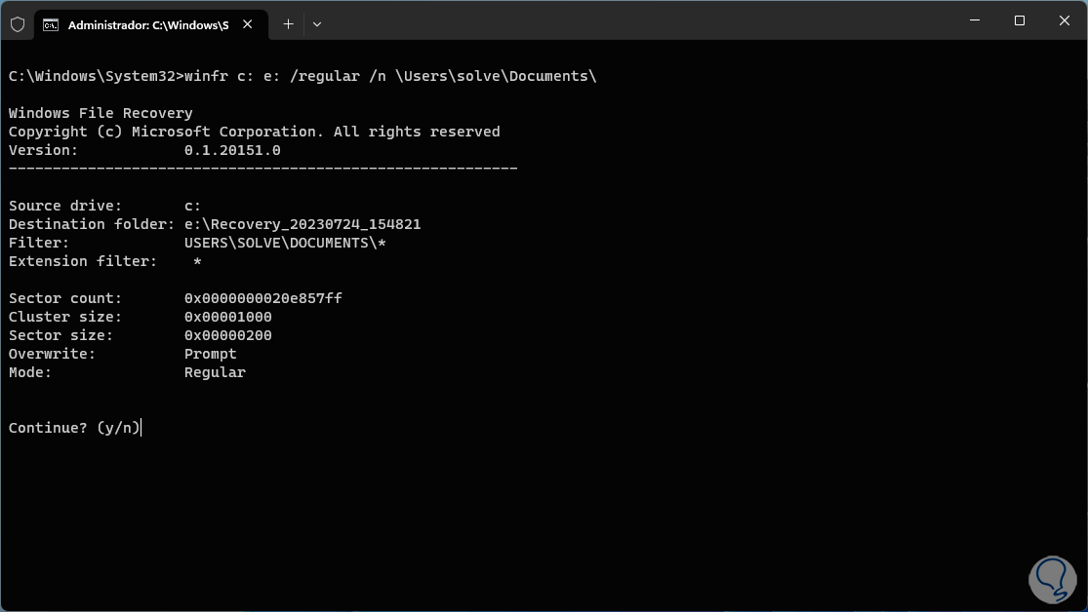
Task: Close the terminal window
Action: 1064,20
